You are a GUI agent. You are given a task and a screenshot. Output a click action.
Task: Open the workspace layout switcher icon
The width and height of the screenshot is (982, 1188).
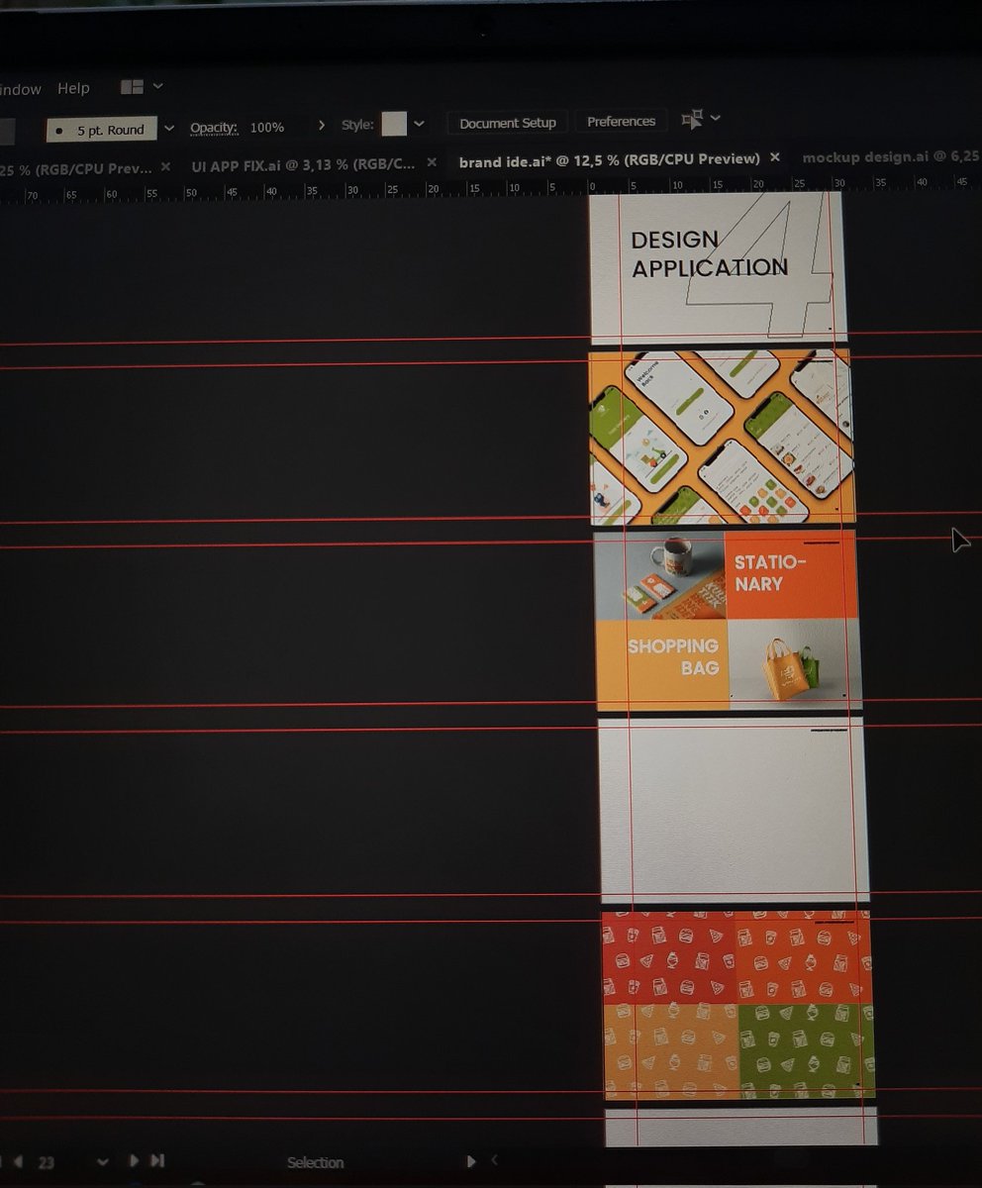point(132,87)
